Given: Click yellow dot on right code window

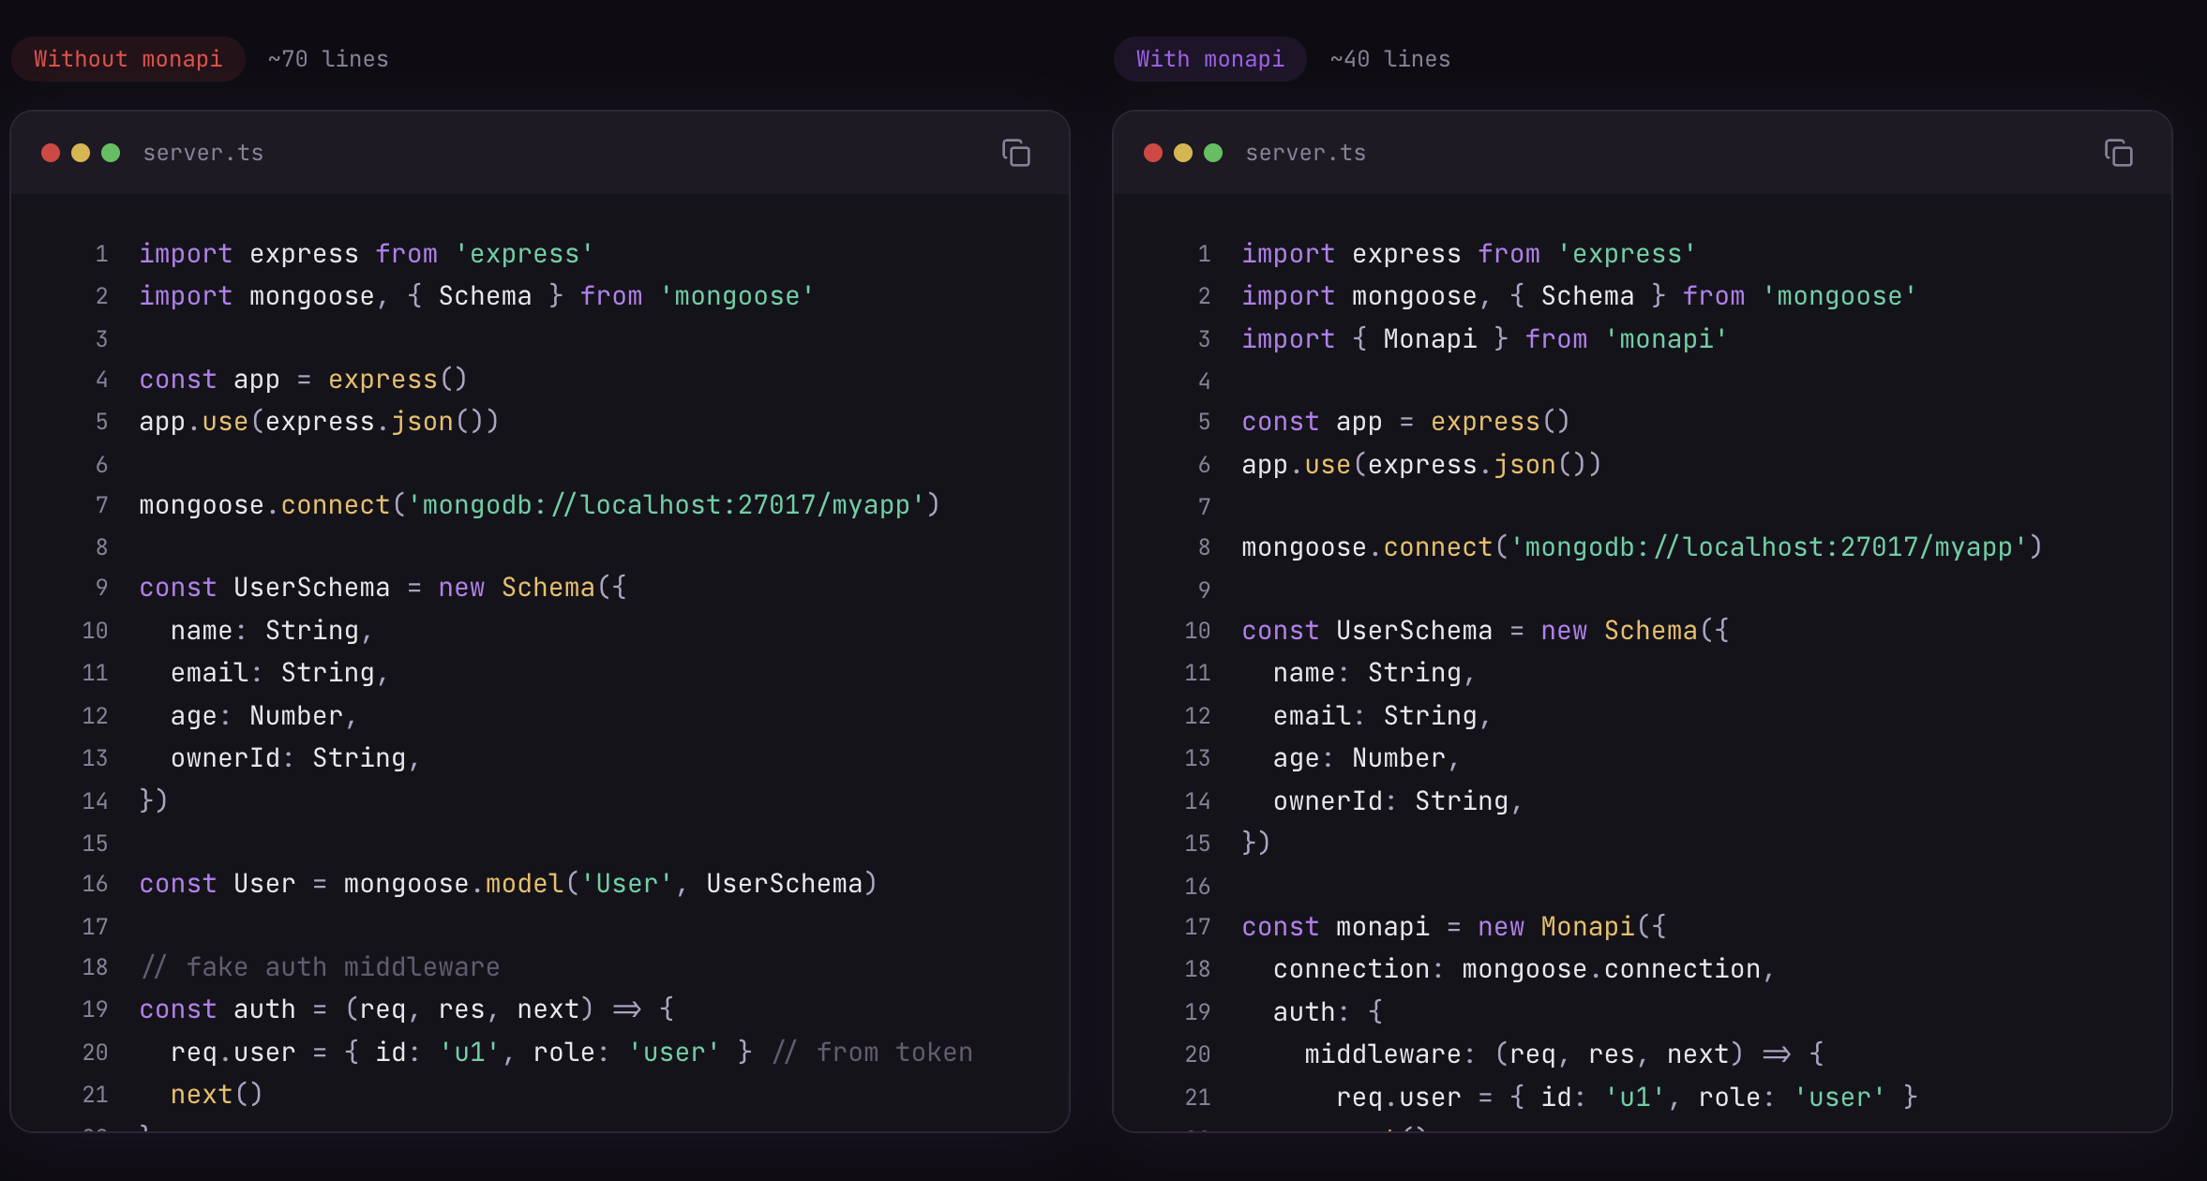Looking at the screenshot, I should pos(1183,153).
